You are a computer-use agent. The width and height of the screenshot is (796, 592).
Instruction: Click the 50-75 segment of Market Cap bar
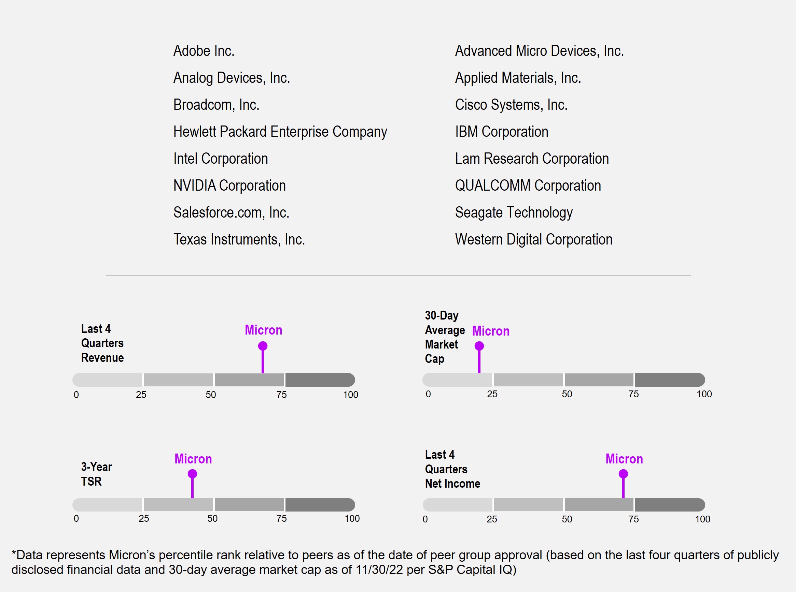tap(599, 380)
